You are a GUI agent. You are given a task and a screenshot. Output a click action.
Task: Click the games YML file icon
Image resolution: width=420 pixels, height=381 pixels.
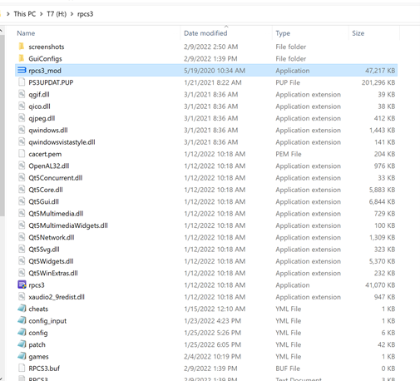pos(22,356)
